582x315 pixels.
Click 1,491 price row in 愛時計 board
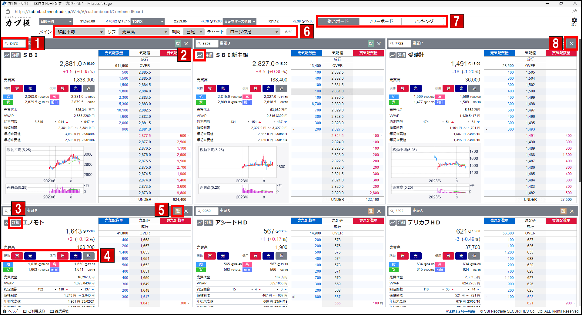530,136
